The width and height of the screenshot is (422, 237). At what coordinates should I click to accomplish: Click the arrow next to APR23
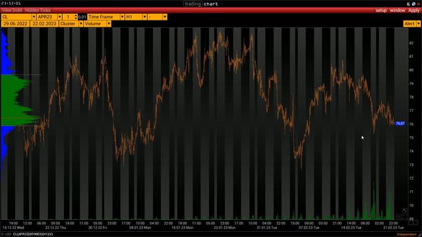point(60,16)
